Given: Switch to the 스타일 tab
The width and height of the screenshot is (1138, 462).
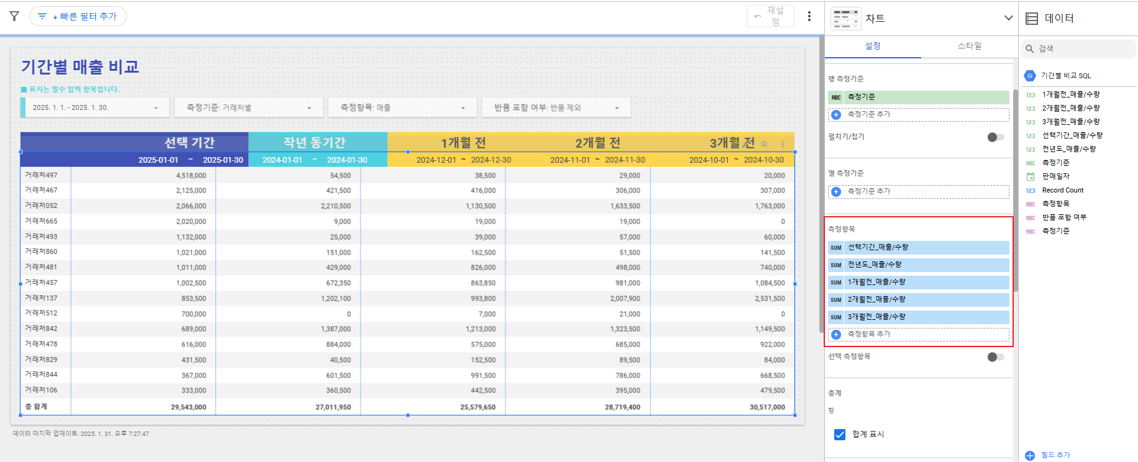Looking at the screenshot, I should pos(969,46).
